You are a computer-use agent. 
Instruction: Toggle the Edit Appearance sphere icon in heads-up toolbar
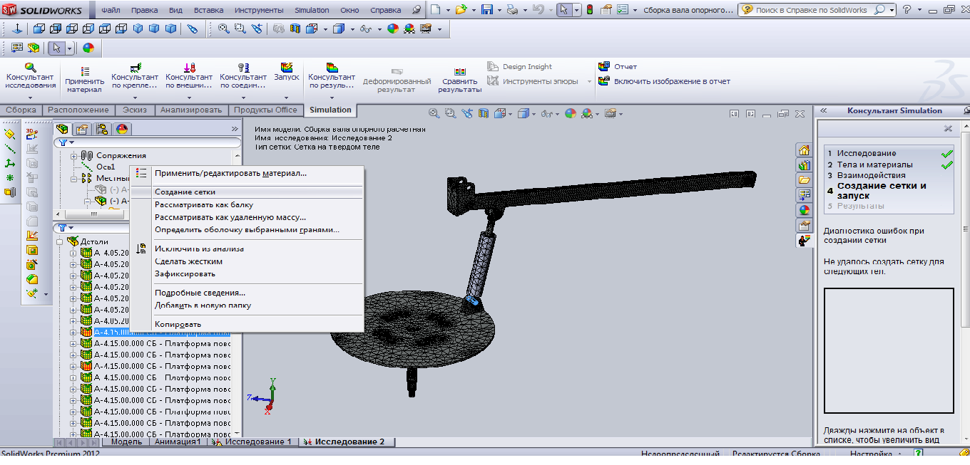570,113
